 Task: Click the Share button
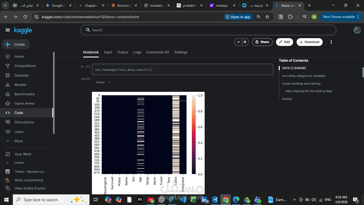click(x=262, y=42)
